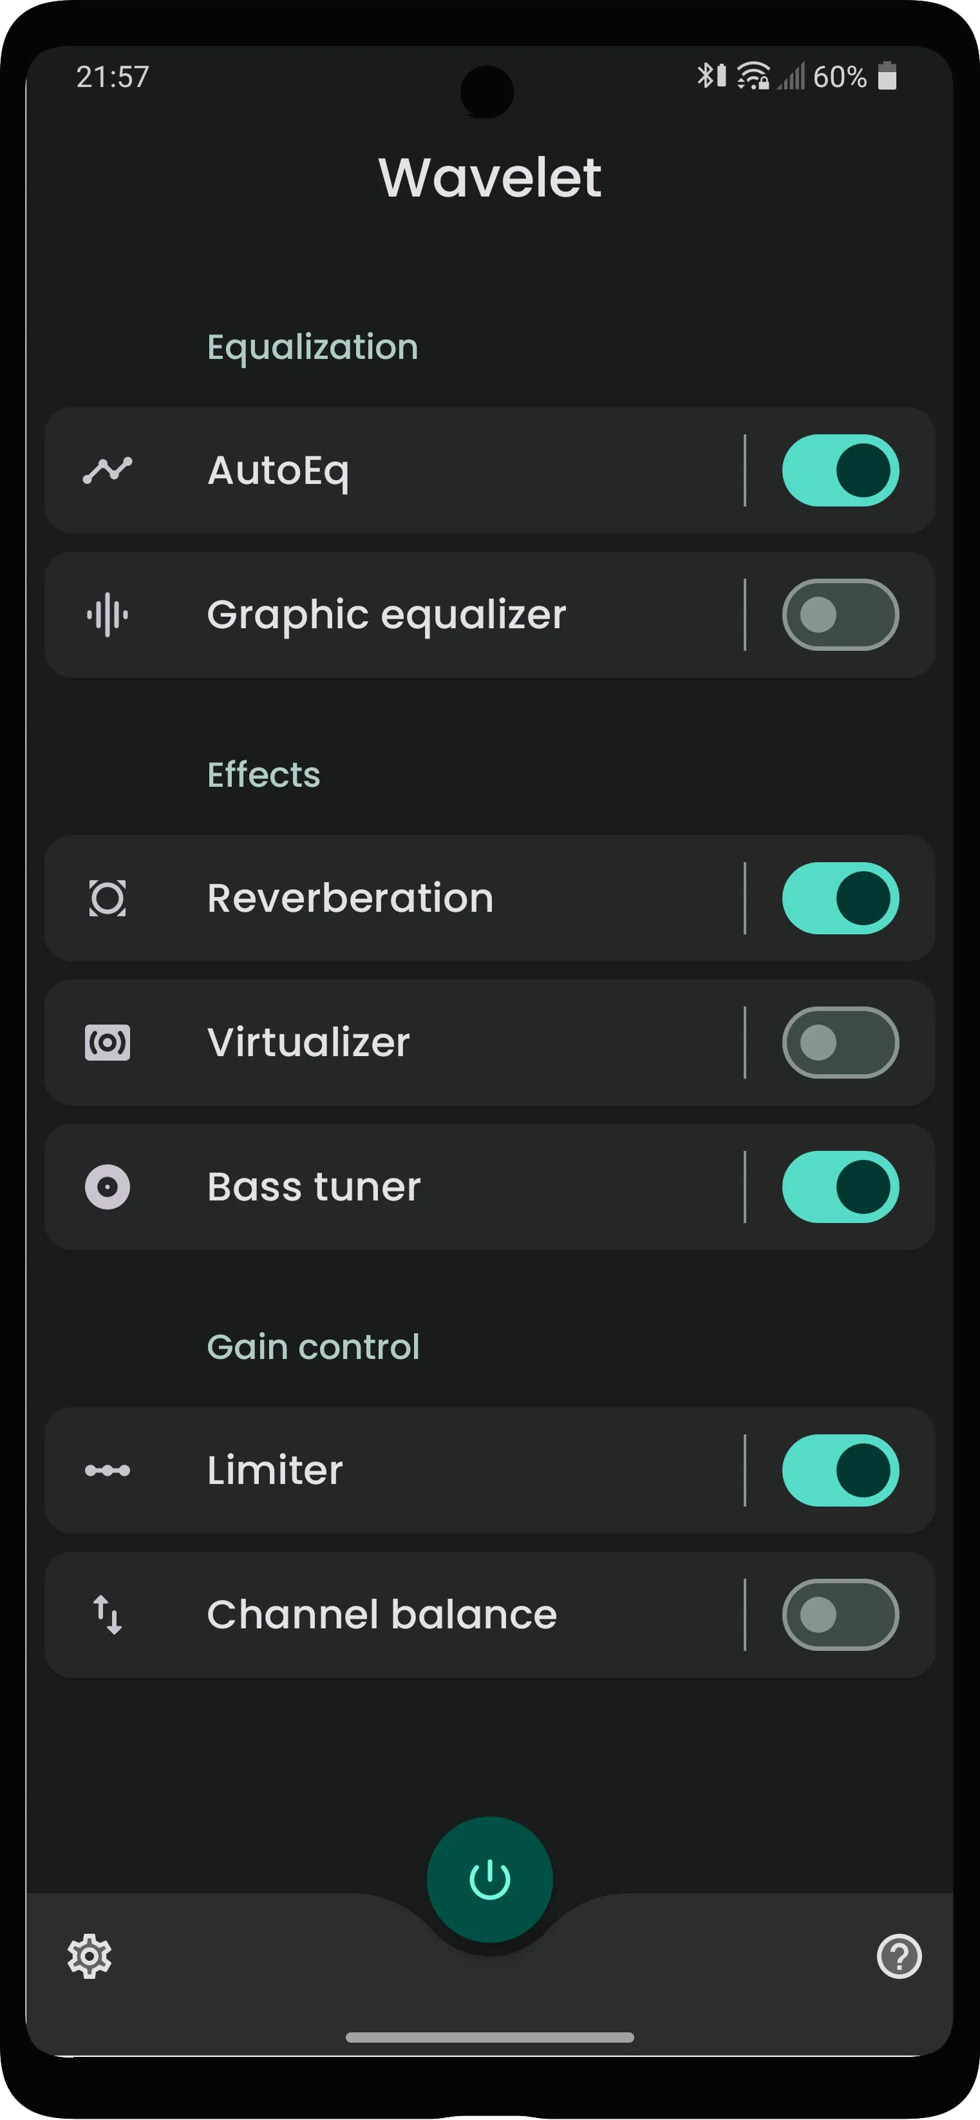Select the Virtualizer speaker icon
This screenshot has height=2120, width=980.
(106, 1041)
